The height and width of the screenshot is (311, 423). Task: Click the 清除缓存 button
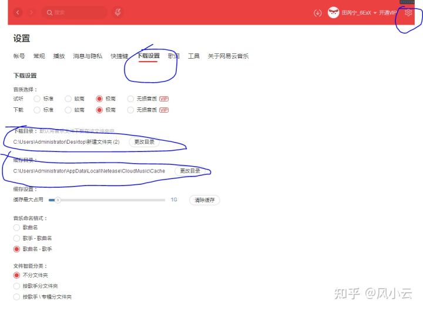point(204,200)
